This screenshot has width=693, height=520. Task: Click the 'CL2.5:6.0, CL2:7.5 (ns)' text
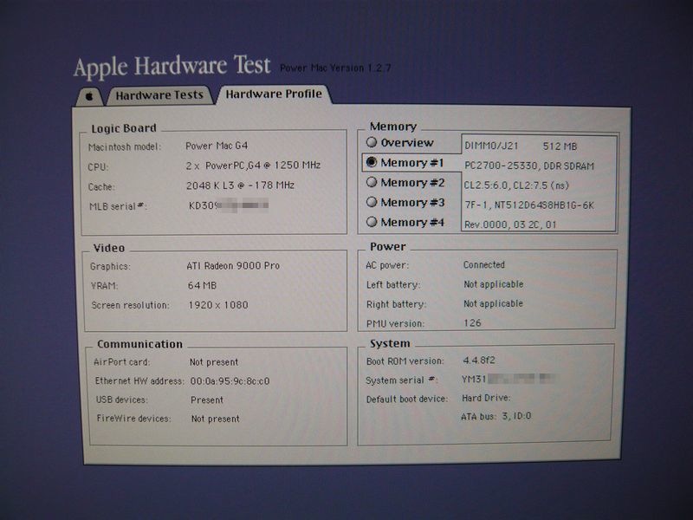click(516, 185)
